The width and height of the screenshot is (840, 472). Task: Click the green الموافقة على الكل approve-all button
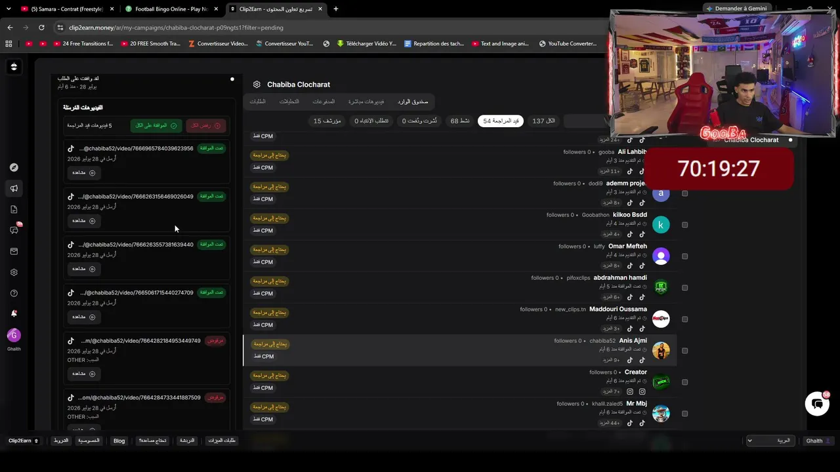[x=156, y=125]
